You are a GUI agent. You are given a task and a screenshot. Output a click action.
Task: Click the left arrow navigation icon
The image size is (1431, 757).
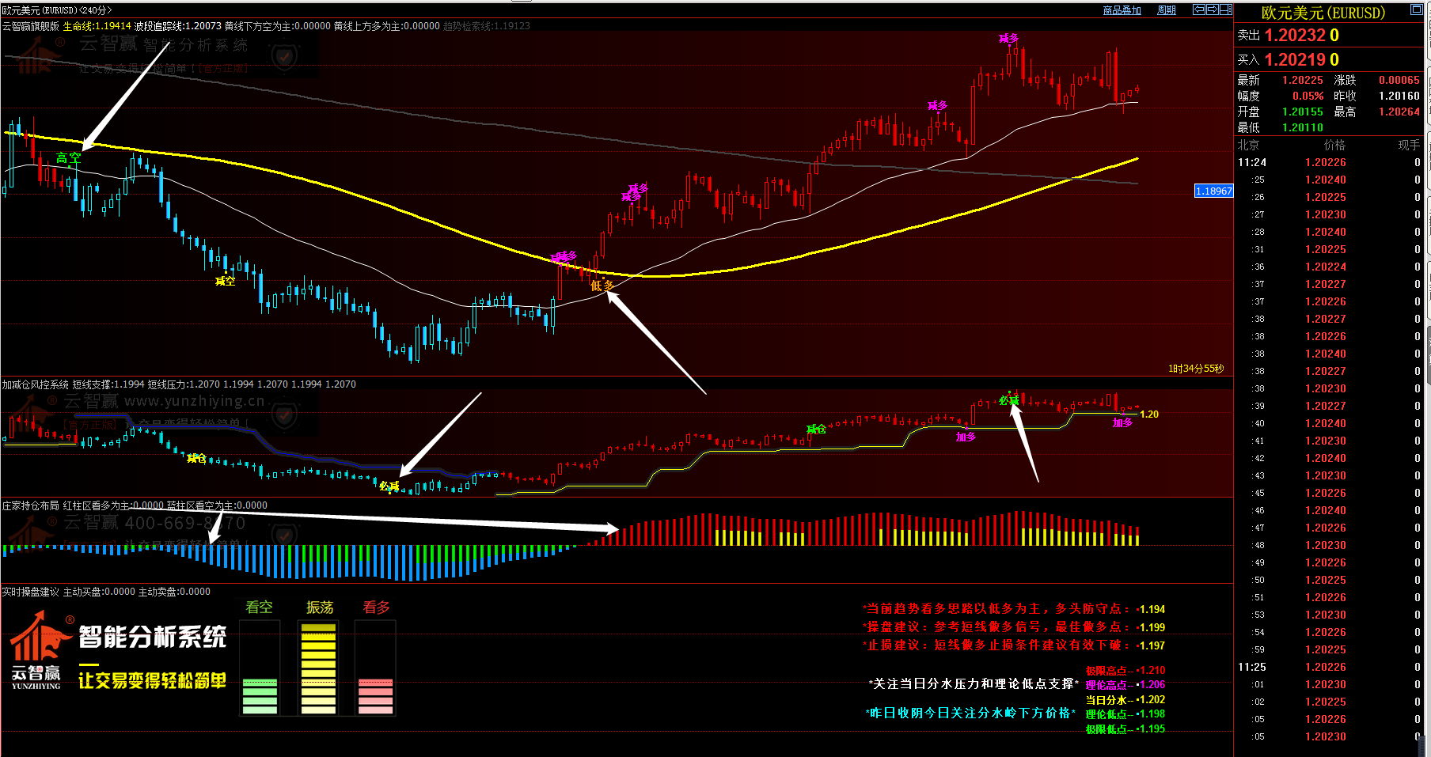point(1199,10)
